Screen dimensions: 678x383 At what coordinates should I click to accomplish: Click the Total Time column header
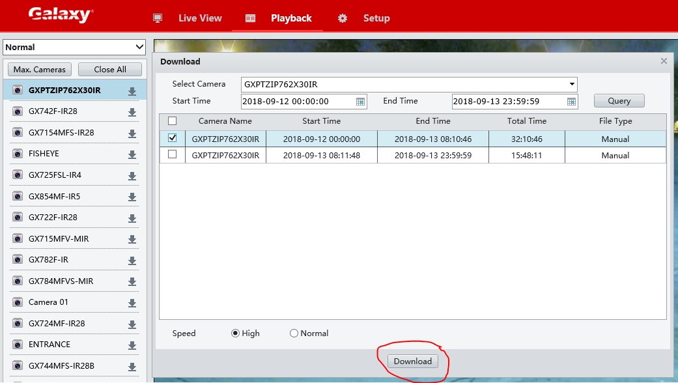coord(527,121)
